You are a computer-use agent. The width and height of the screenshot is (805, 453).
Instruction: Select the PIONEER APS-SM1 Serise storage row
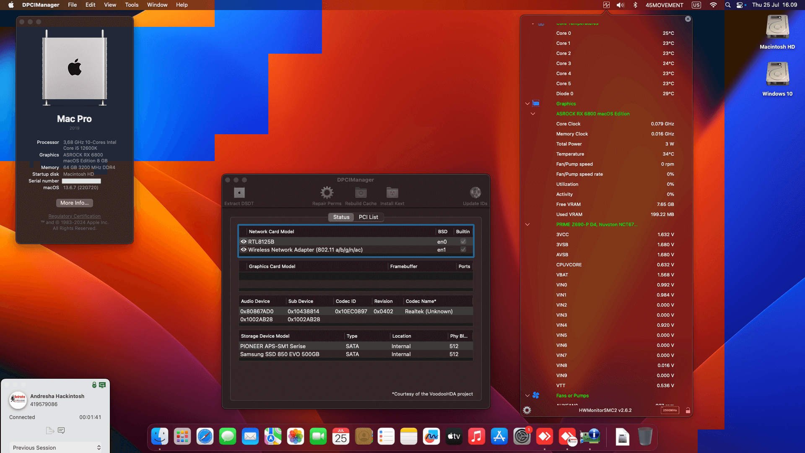(356, 346)
